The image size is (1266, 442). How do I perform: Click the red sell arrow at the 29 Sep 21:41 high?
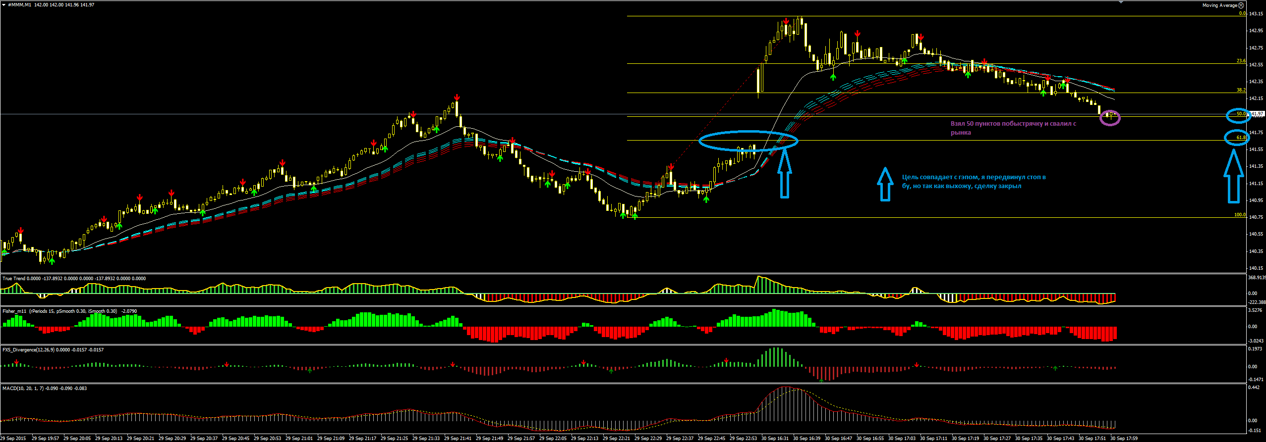pos(457,97)
